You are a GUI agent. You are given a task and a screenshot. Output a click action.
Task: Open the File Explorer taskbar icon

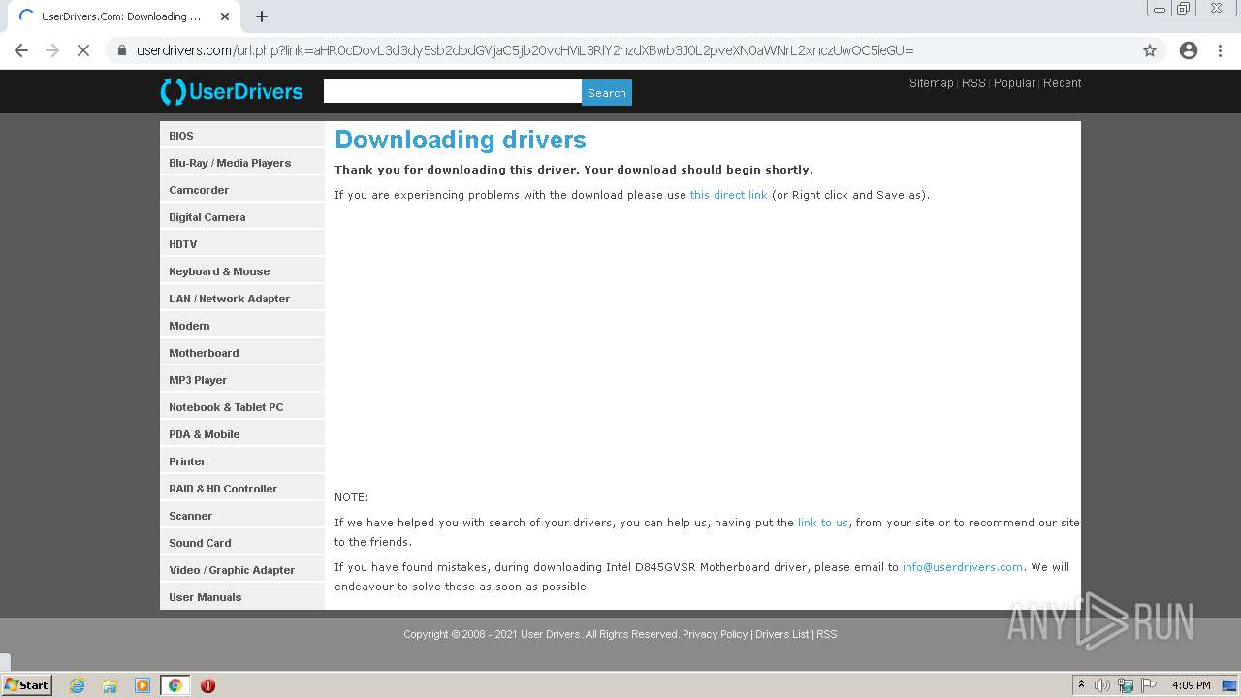pyautogui.click(x=110, y=685)
